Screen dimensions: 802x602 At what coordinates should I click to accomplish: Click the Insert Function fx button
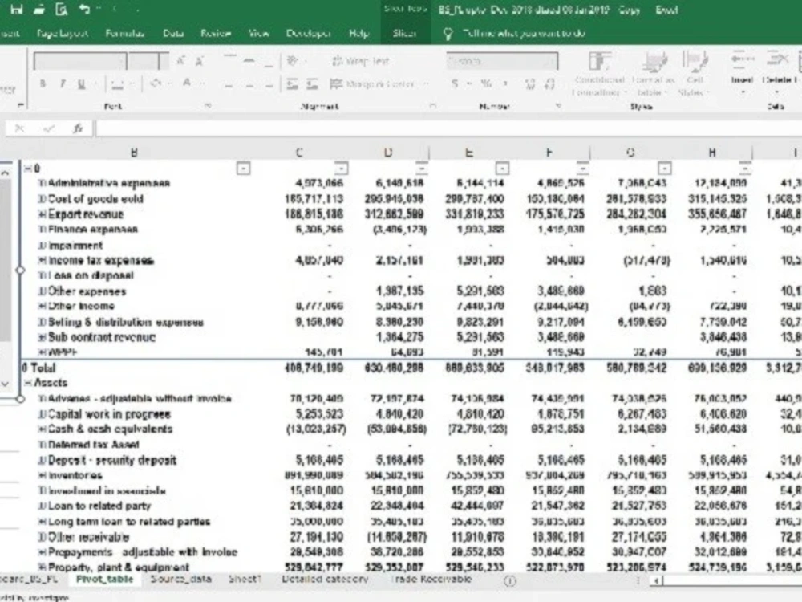pos(78,128)
